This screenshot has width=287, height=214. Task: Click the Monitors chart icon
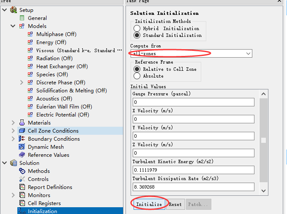pyautogui.click(x=22, y=195)
